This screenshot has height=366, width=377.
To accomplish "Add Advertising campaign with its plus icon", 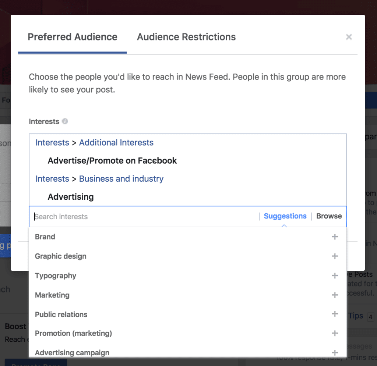I will (x=335, y=352).
